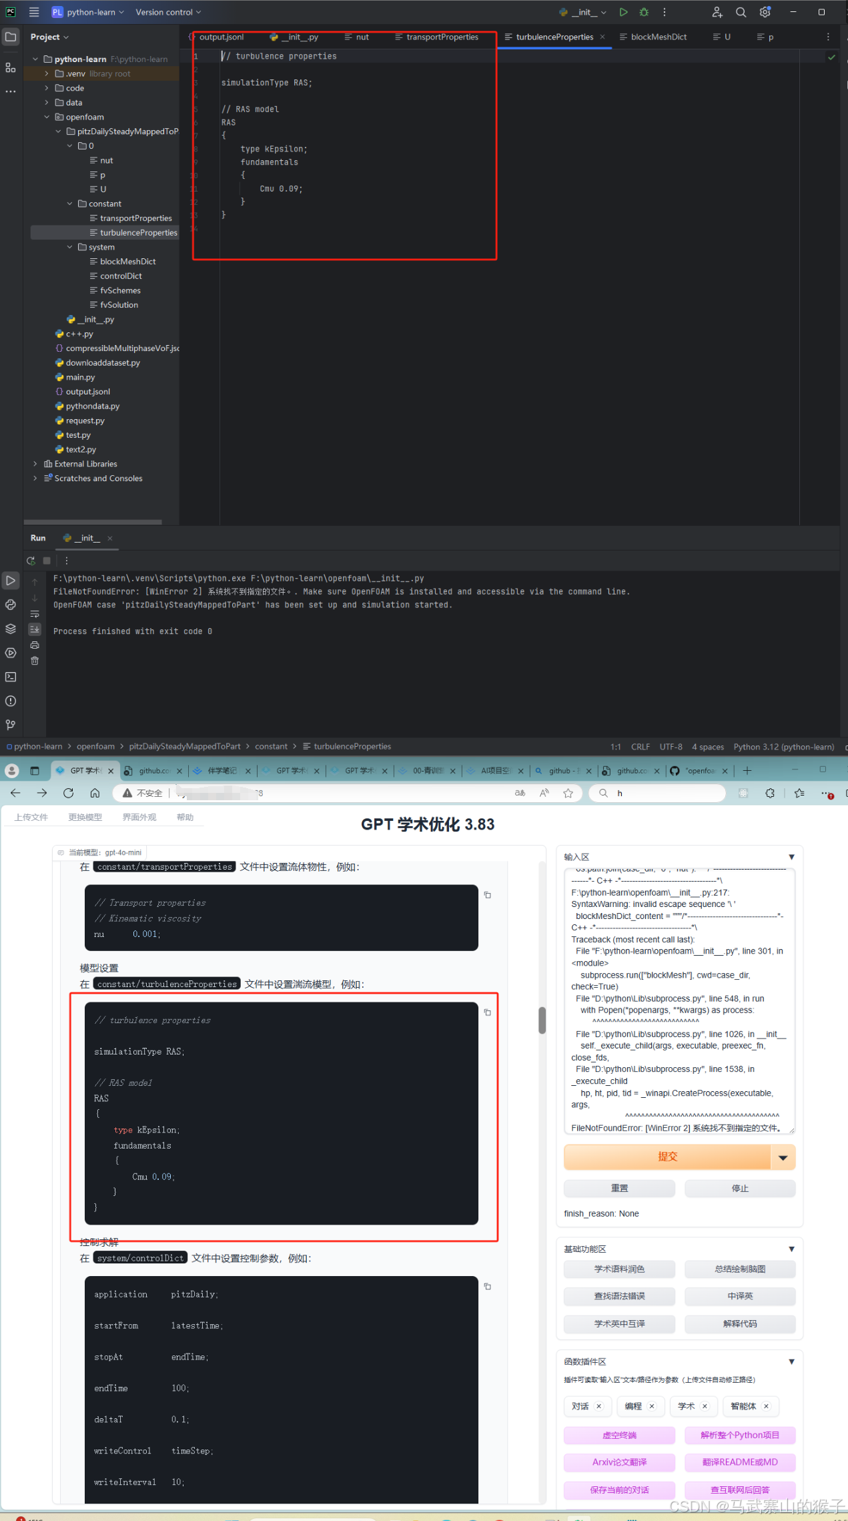848x1521 pixels.
Task: Copy the turbulence properties code block
Action: (488, 1012)
